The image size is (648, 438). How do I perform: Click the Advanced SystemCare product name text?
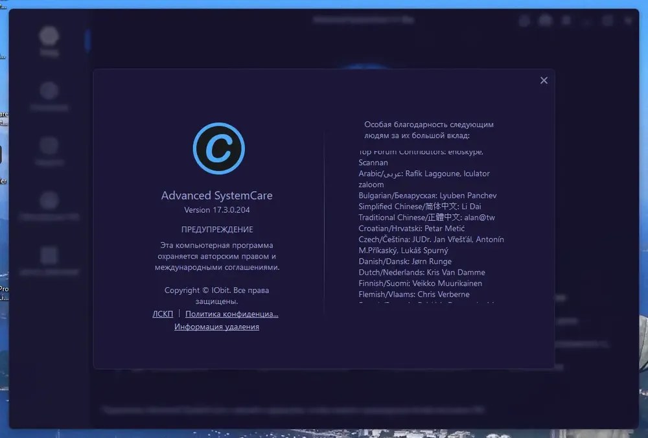click(x=217, y=196)
